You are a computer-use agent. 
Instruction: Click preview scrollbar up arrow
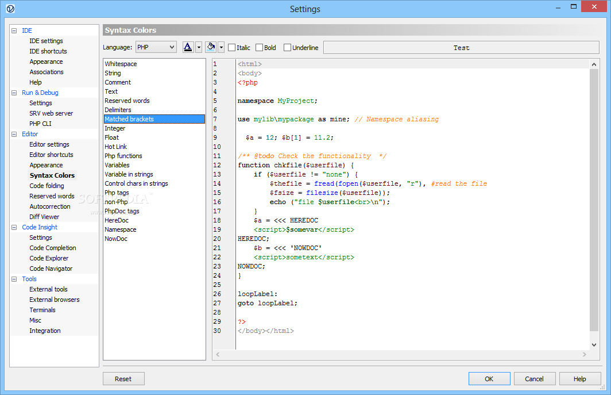[594, 64]
